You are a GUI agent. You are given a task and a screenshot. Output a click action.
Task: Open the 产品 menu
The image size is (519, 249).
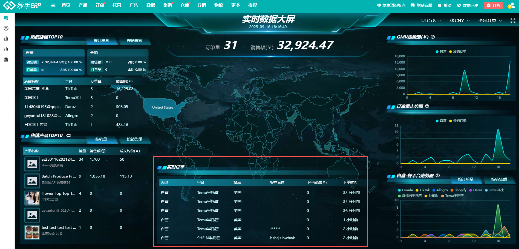(x=83, y=5)
